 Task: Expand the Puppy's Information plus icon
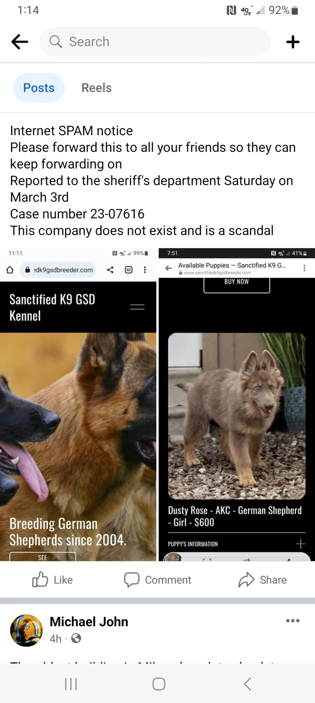300,544
